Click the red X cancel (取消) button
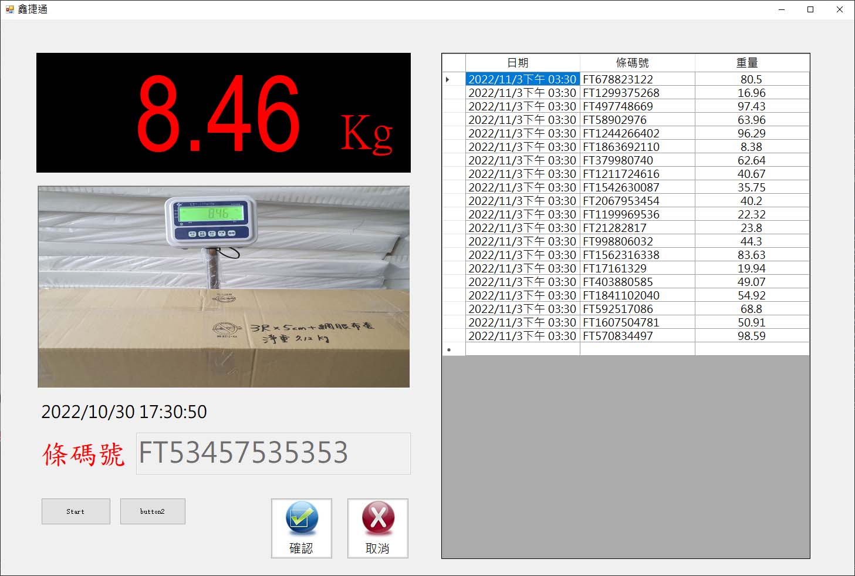This screenshot has width=855, height=576. [x=377, y=528]
